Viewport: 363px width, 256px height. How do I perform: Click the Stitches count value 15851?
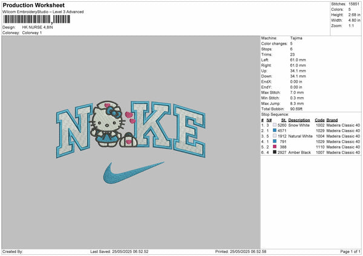[354, 4]
